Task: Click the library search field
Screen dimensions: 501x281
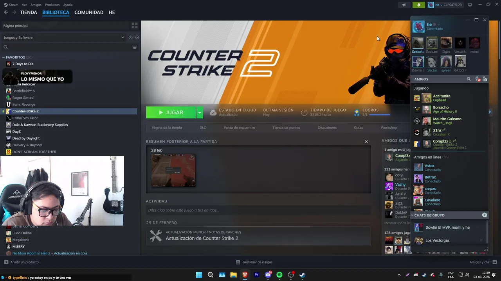Action: click(x=67, y=47)
